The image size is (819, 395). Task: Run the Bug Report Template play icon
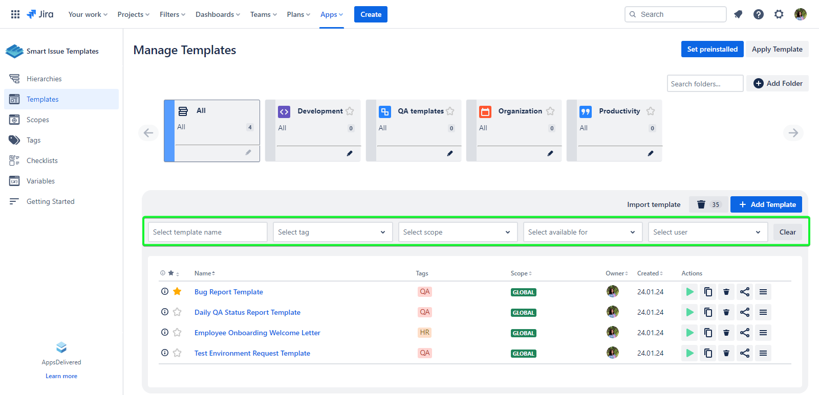click(x=689, y=292)
